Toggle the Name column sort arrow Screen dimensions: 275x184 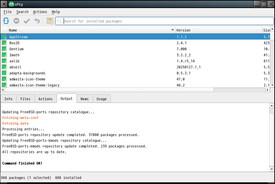(x=173, y=30)
